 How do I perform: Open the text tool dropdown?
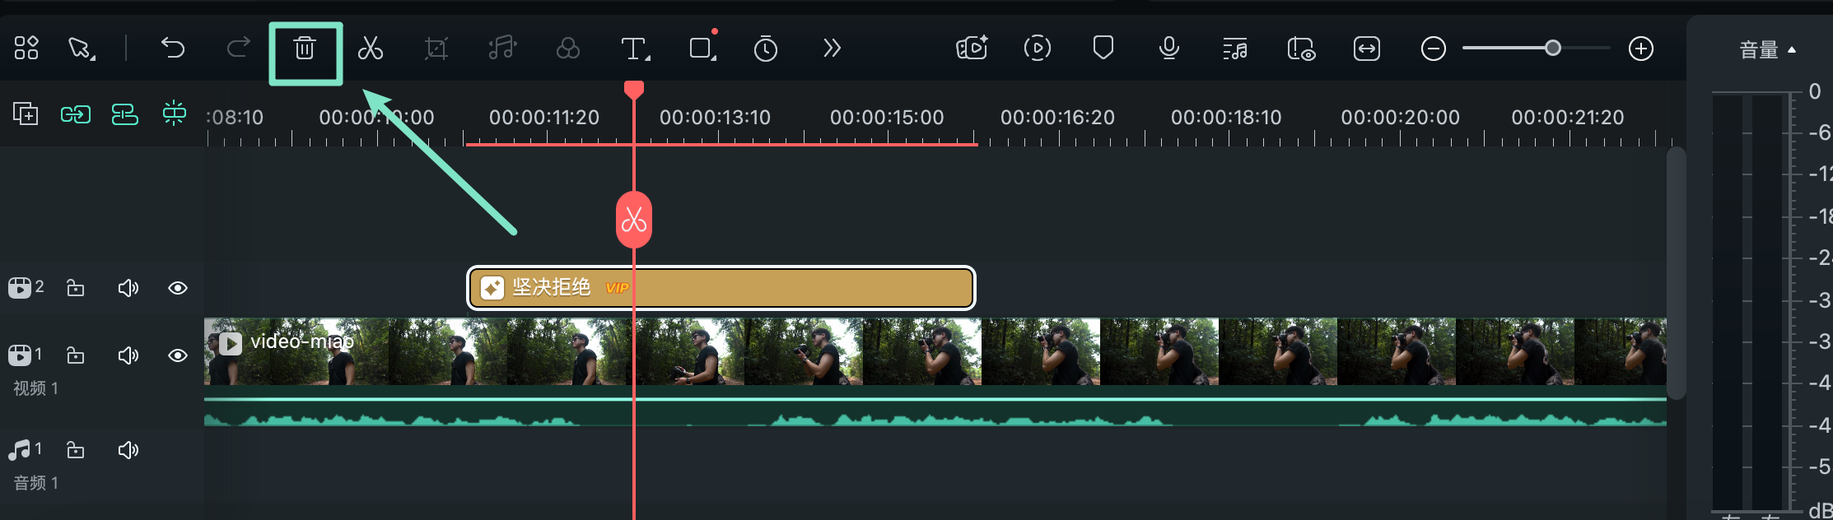pos(635,49)
